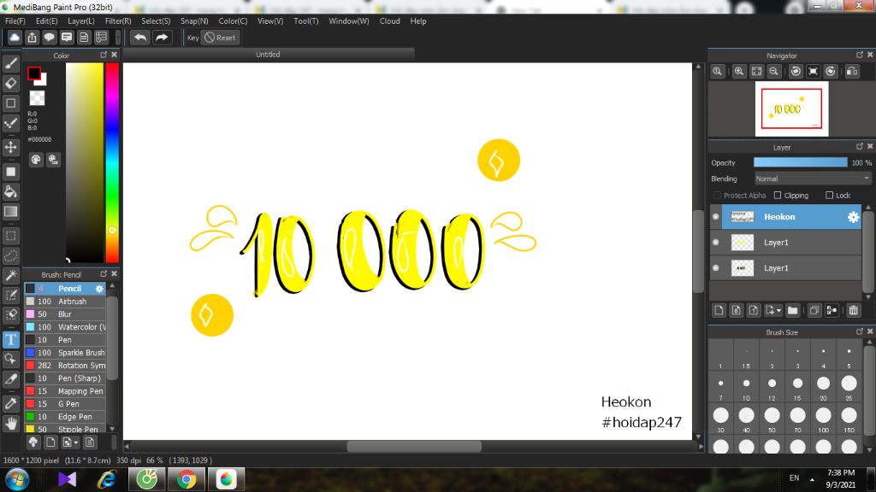Select the Eyedropper tool
Image resolution: width=876 pixels, height=492 pixels.
[10, 404]
